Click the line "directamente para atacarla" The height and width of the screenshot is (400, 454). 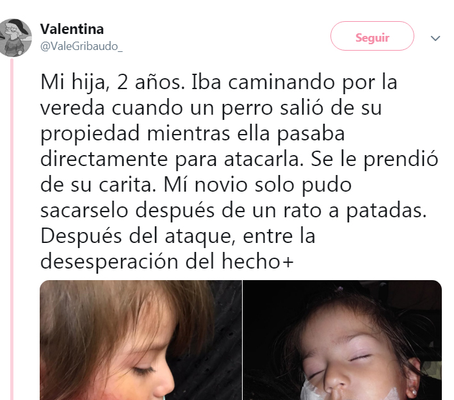coord(239,160)
